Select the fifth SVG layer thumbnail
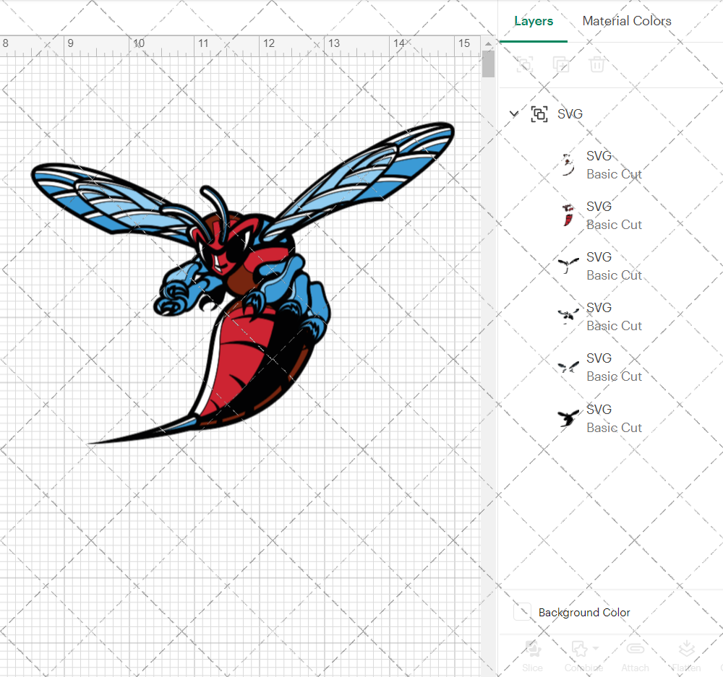 [x=568, y=367]
